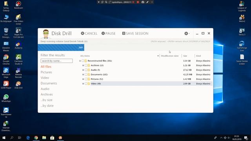Open Microsoft Edge desktop shortcut
This screenshot has width=251, height=141.
pyautogui.click(x=6, y=73)
